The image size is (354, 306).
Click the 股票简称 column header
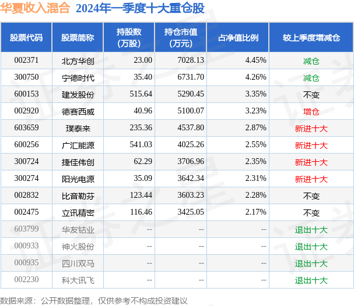pyautogui.click(x=78, y=38)
